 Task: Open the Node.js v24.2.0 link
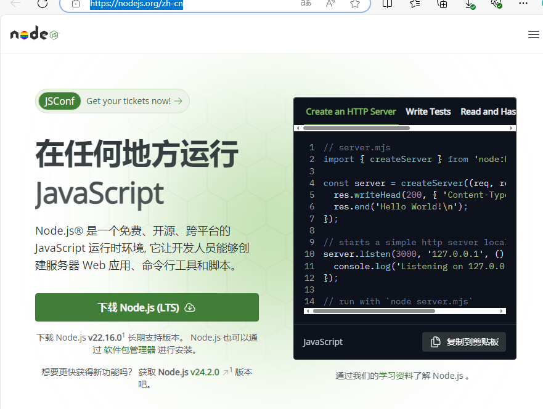pyautogui.click(x=189, y=372)
